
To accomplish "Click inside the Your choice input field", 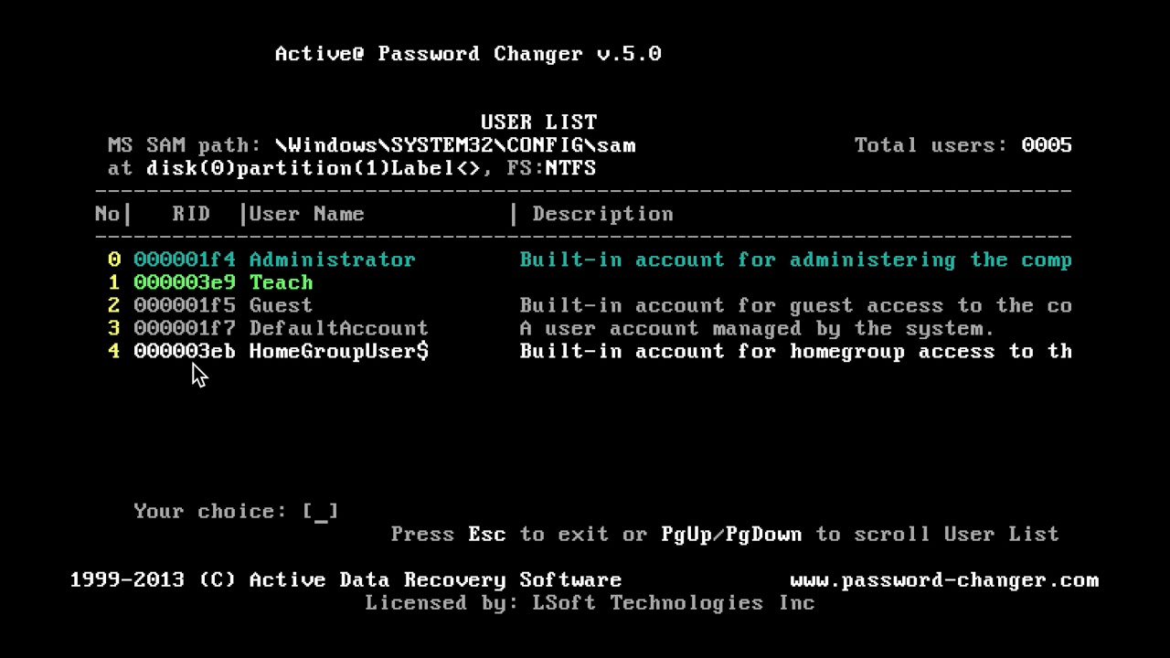I will click(x=321, y=512).
